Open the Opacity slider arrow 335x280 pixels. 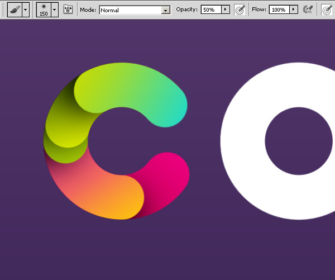[226, 10]
